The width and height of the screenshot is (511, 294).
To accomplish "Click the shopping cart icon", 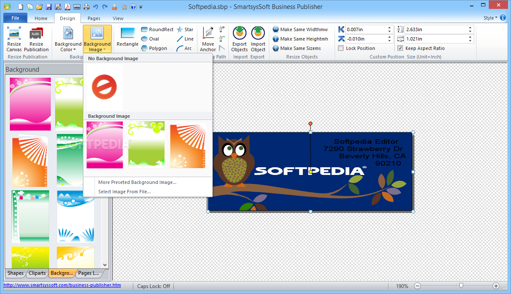I will (124, 6).
